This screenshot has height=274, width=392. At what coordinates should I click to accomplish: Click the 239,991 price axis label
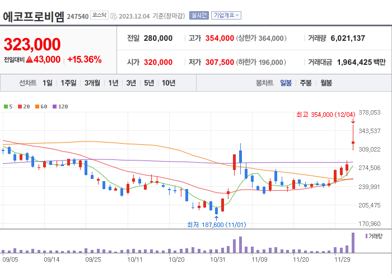[370, 187]
